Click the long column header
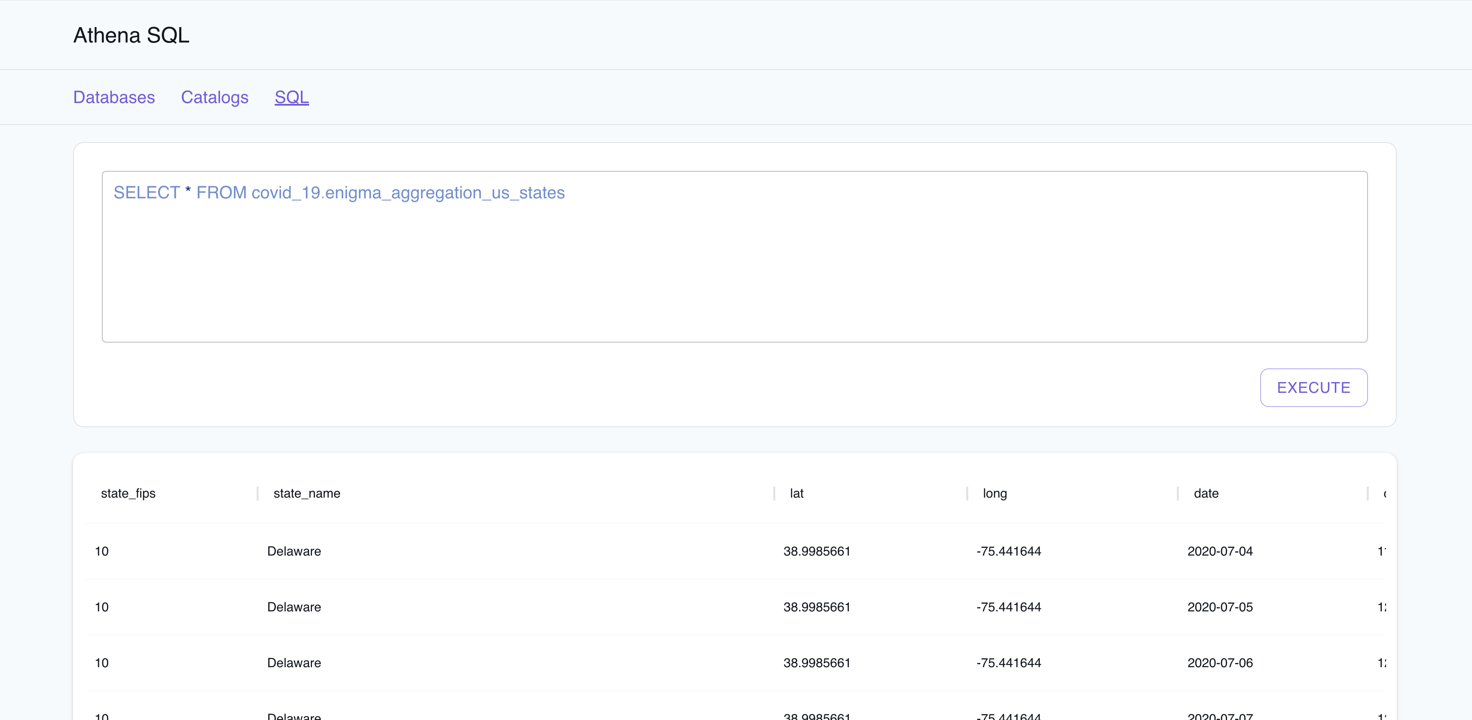 (994, 493)
